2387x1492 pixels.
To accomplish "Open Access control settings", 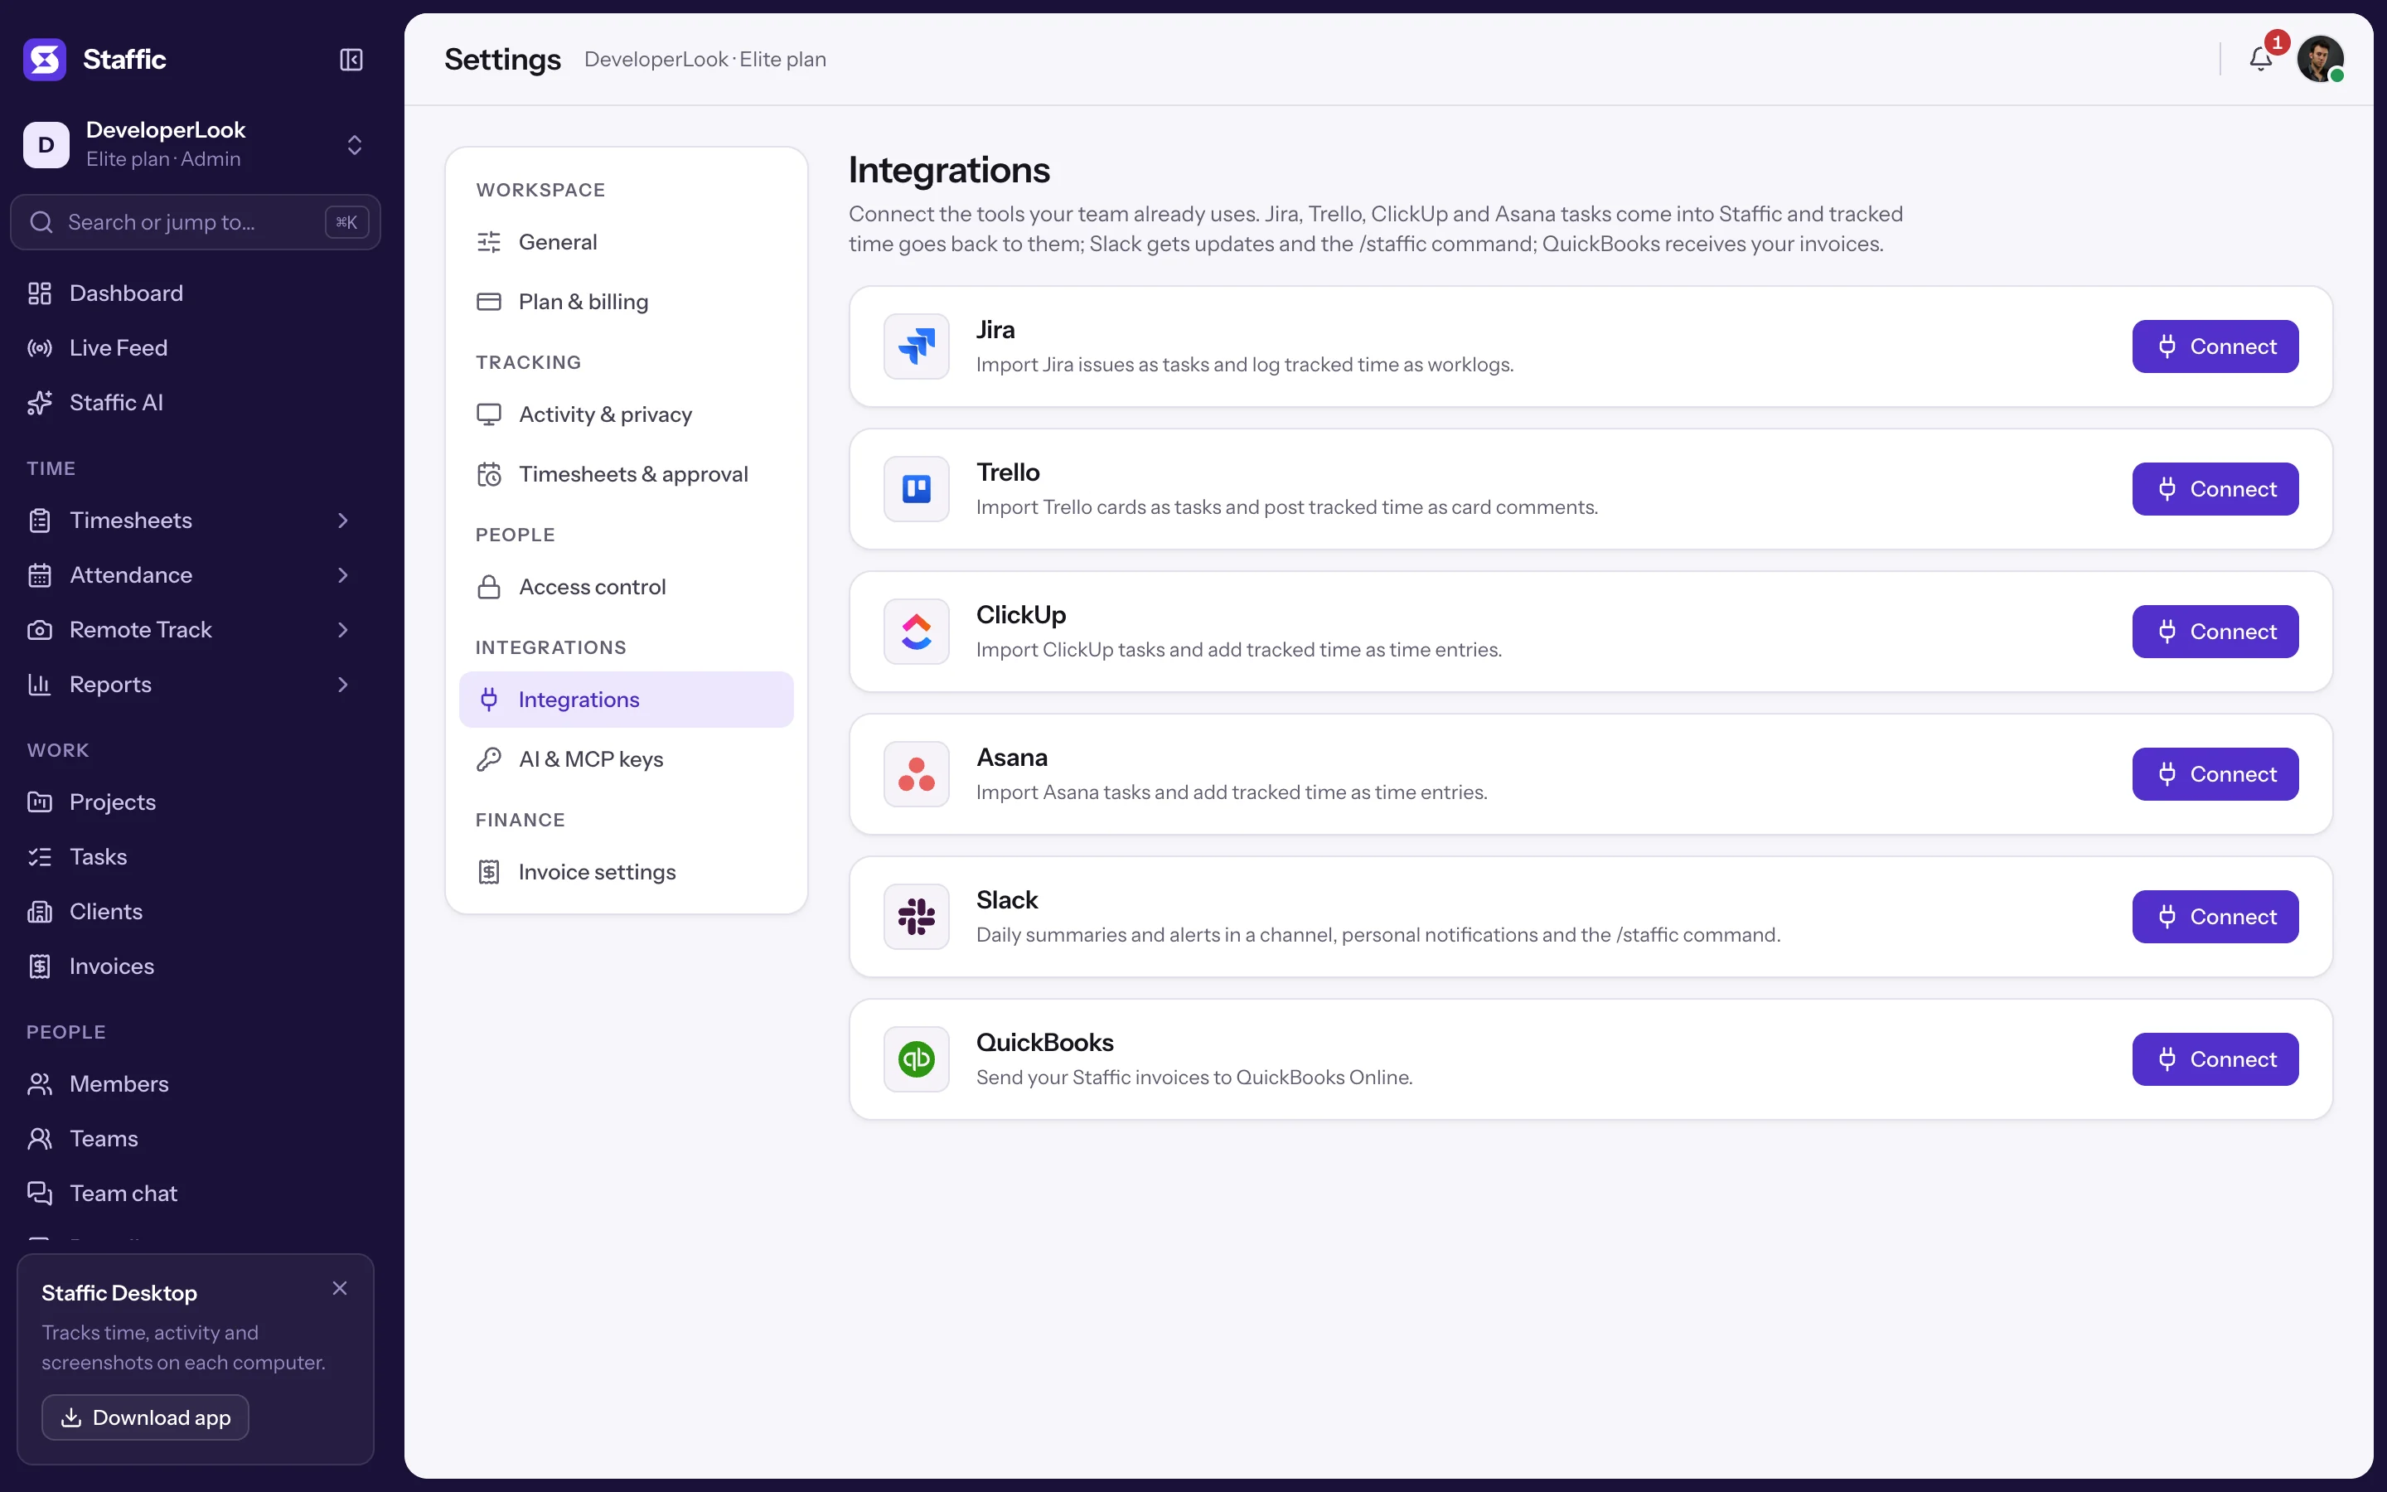I will 626,587.
